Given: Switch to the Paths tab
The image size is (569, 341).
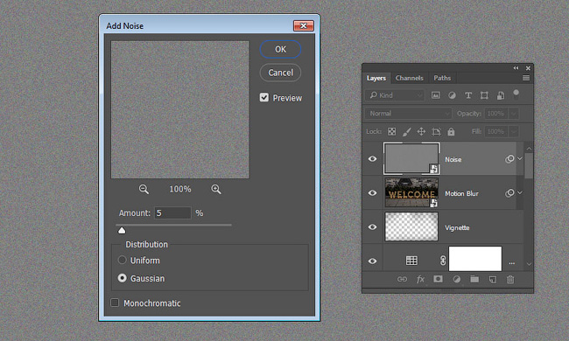Looking at the screenshot, I should (442, 78).
